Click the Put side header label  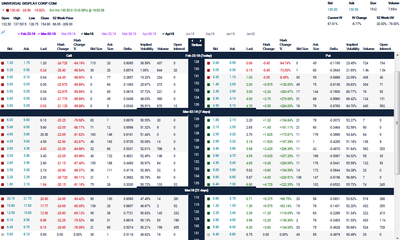pyautogui.click(x=328, y=56)
